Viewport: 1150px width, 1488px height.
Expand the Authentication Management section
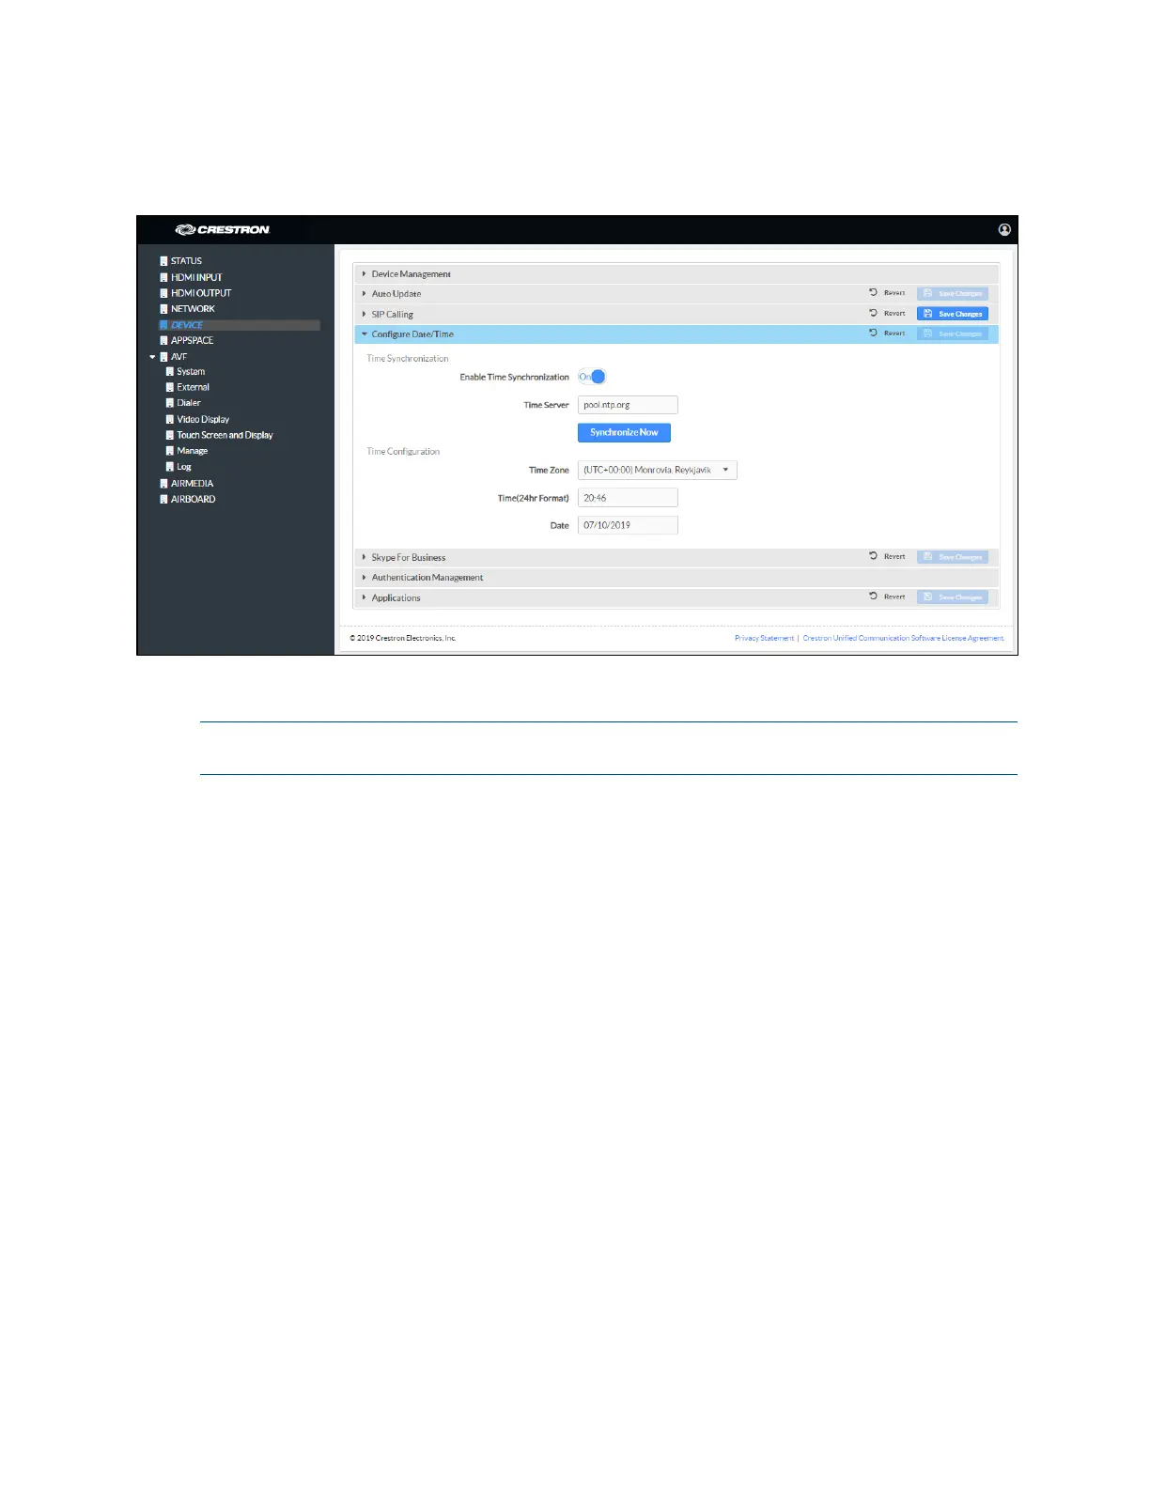[x=676, y=578]
